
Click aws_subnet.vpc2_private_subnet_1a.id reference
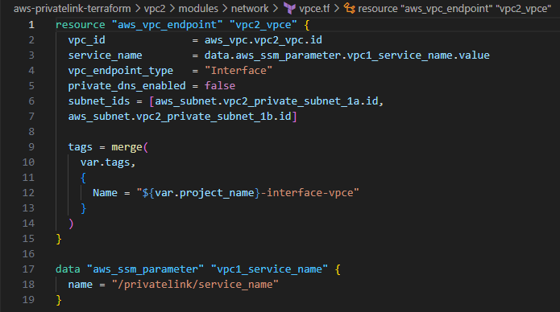(267, 101)
